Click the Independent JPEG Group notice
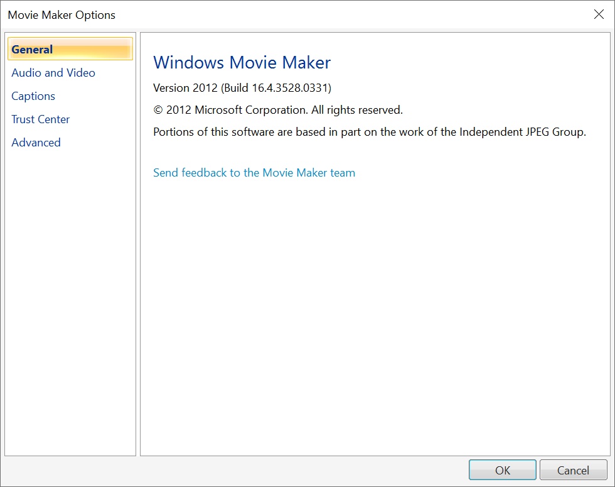The width and height of the screenshot is (615, 487). pos(370,132)
